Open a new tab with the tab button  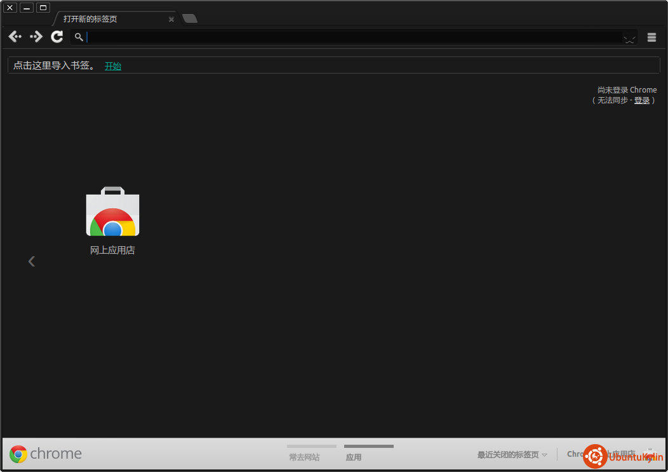tap(189, 19)
